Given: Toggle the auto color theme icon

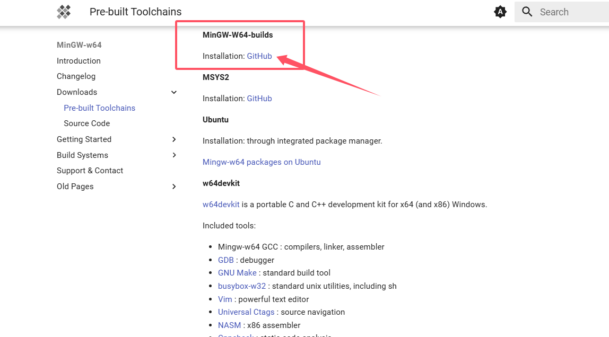Looking at the screenshot, I should tap(500, 12).
